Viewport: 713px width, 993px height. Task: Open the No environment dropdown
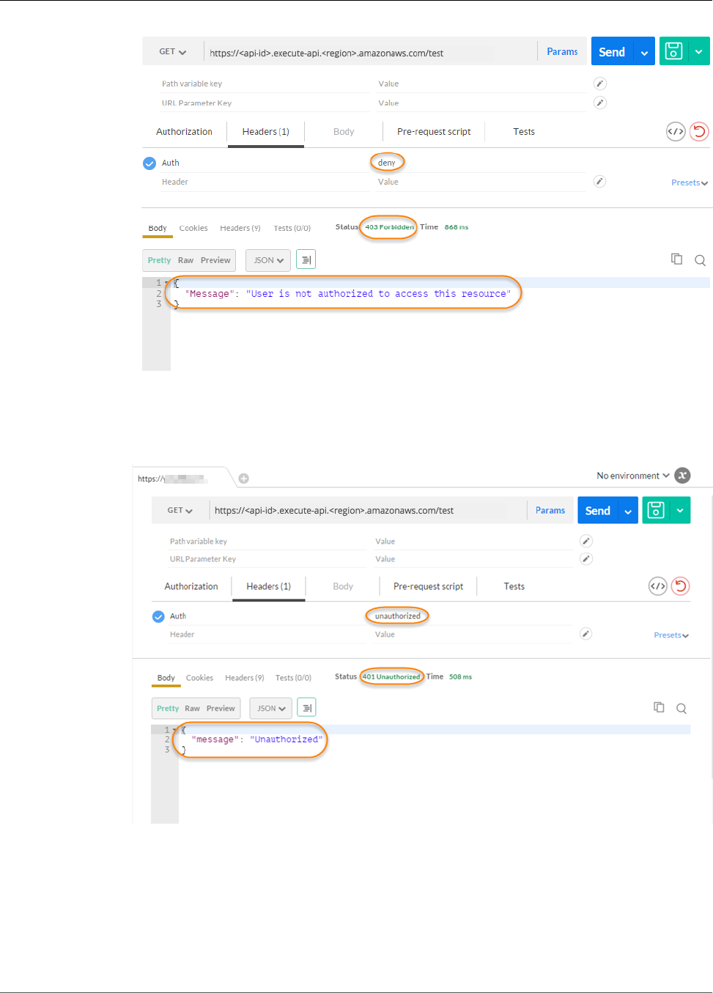(632, 476)
